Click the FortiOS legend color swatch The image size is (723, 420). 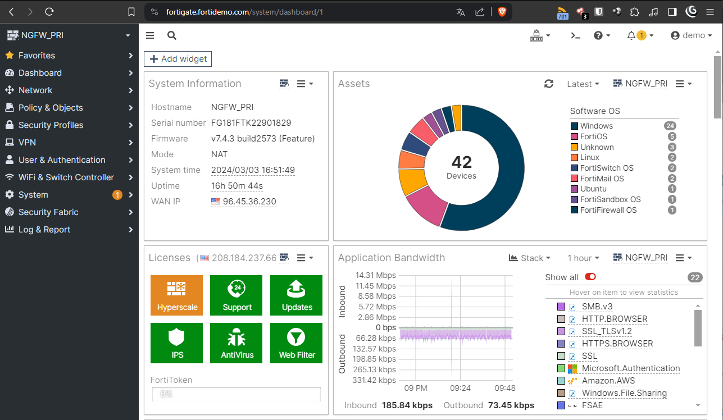574,136
